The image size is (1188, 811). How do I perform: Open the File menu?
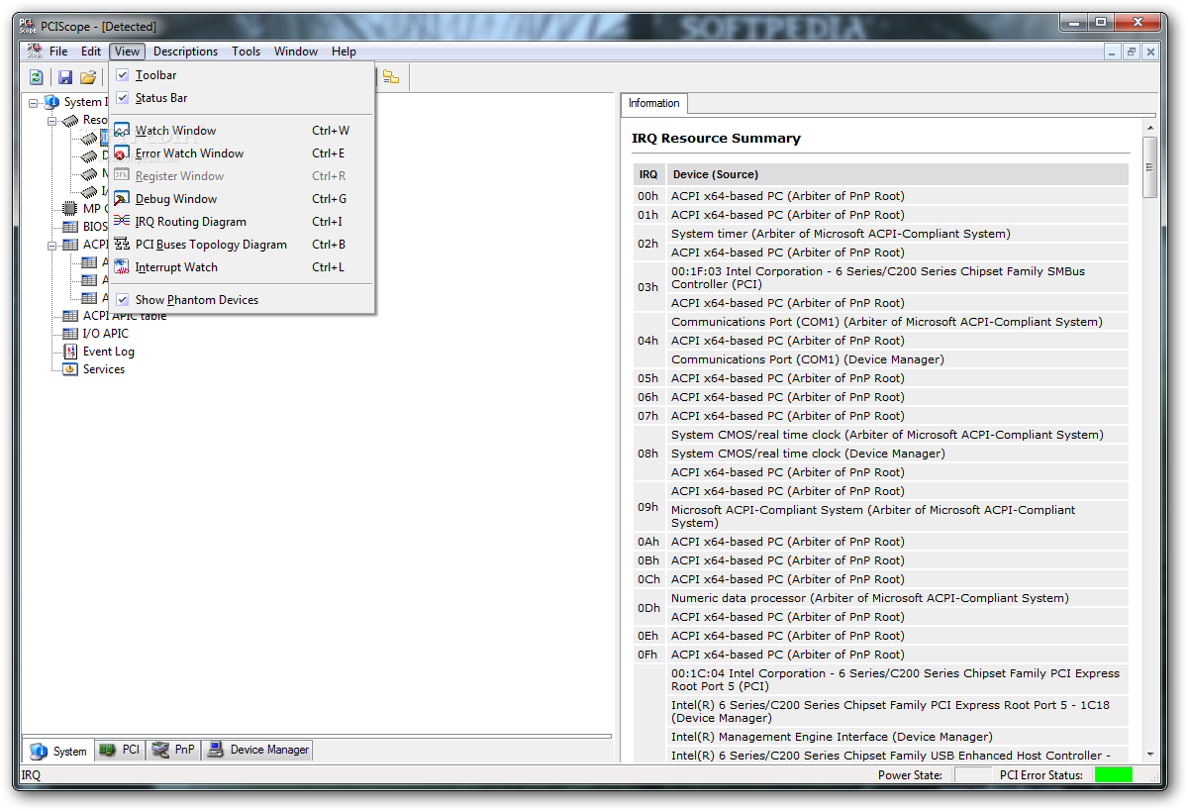[x=58, y=51]
